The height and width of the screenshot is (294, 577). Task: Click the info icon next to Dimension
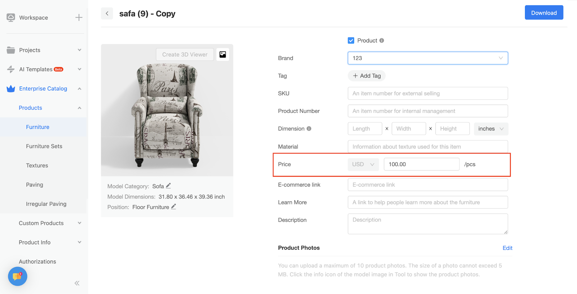tap(309, 129)
